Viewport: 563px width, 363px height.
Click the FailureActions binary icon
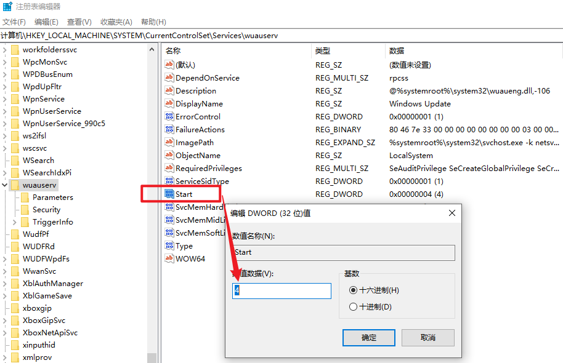(169, 129)
